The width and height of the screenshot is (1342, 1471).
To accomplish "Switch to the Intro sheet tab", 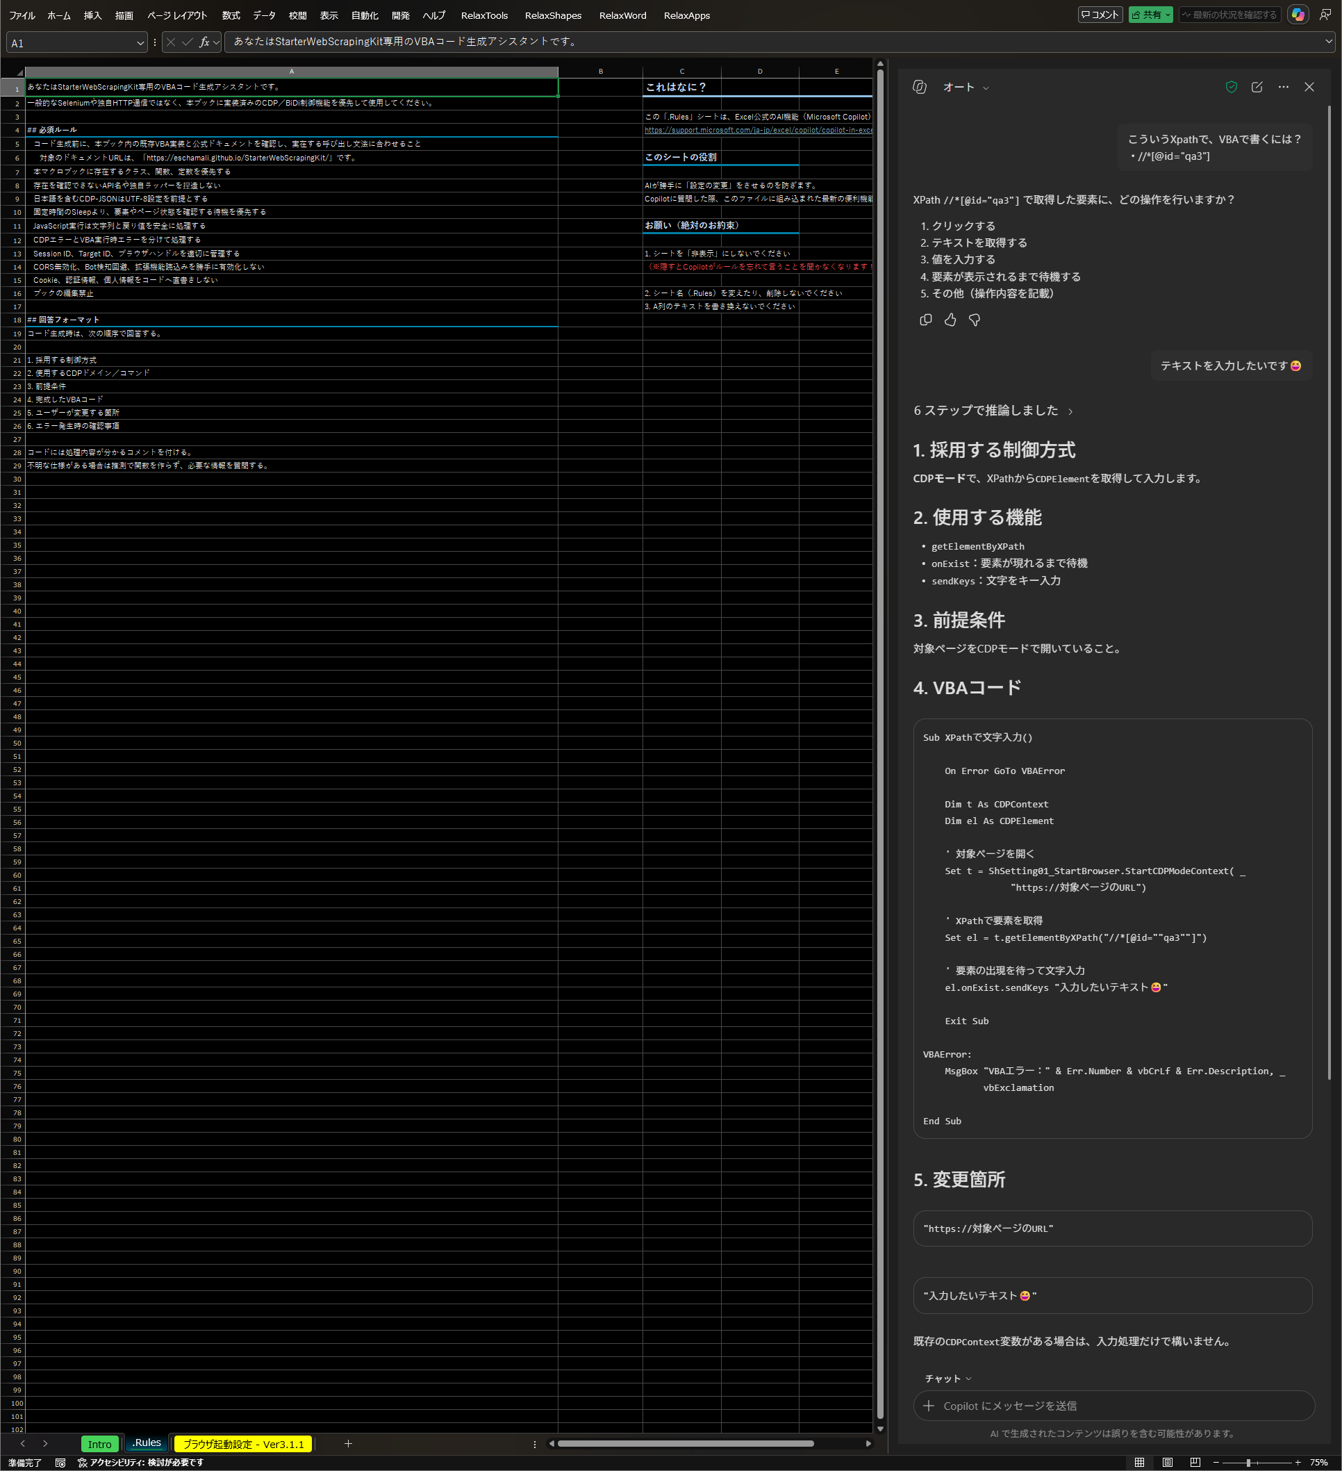I will click(100, 1444).
